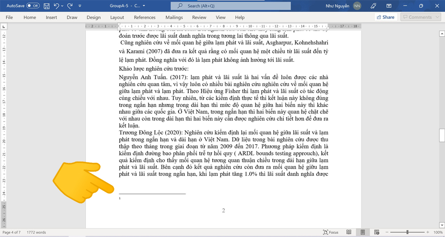Click on 'Nguyễn Anh Tuấn. (2017)' in document

153,77
